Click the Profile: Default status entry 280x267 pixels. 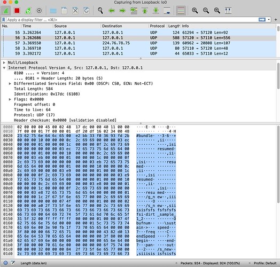click(265, 263)
